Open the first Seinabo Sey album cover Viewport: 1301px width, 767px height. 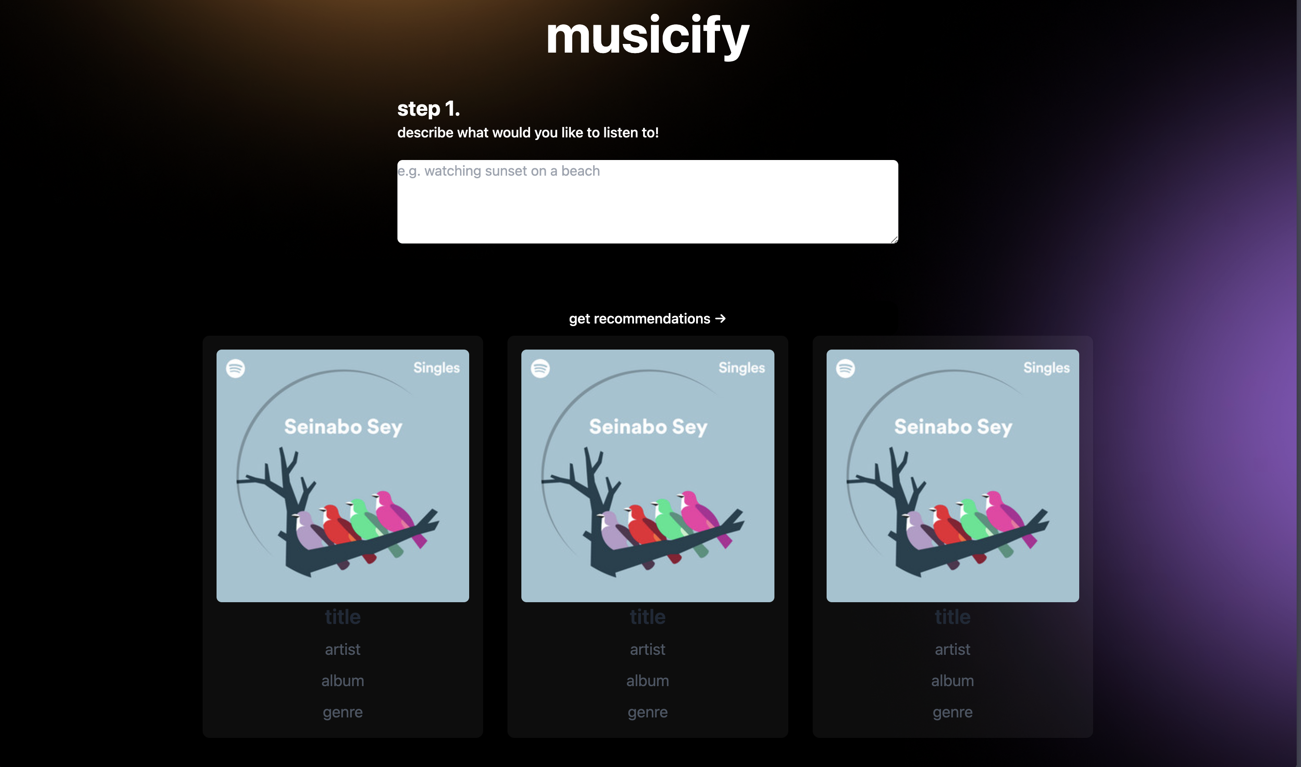(x=343, y=476)
